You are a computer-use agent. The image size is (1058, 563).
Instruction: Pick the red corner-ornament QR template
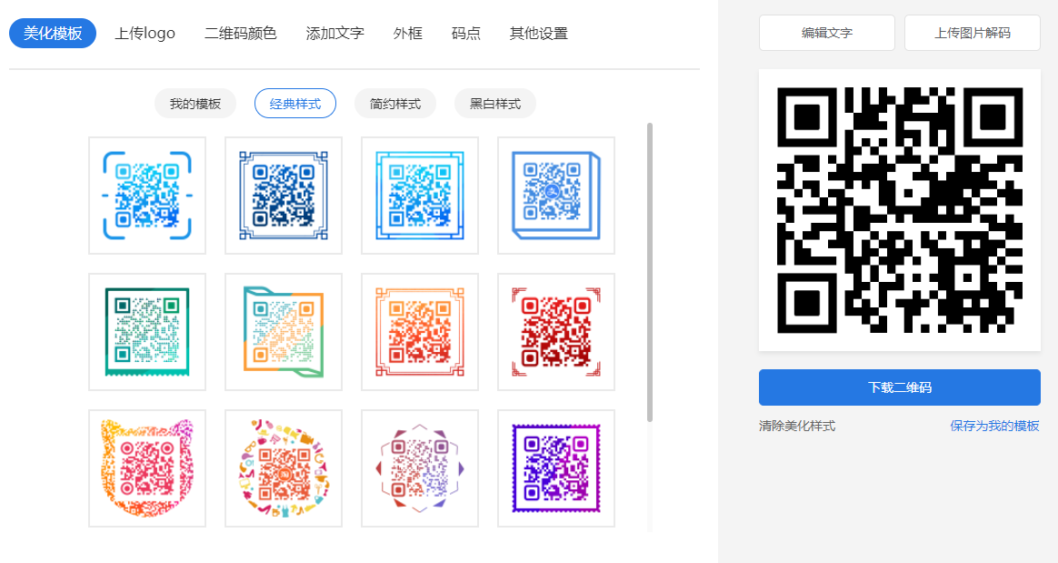pyautogui.click(x=556, y=332)
